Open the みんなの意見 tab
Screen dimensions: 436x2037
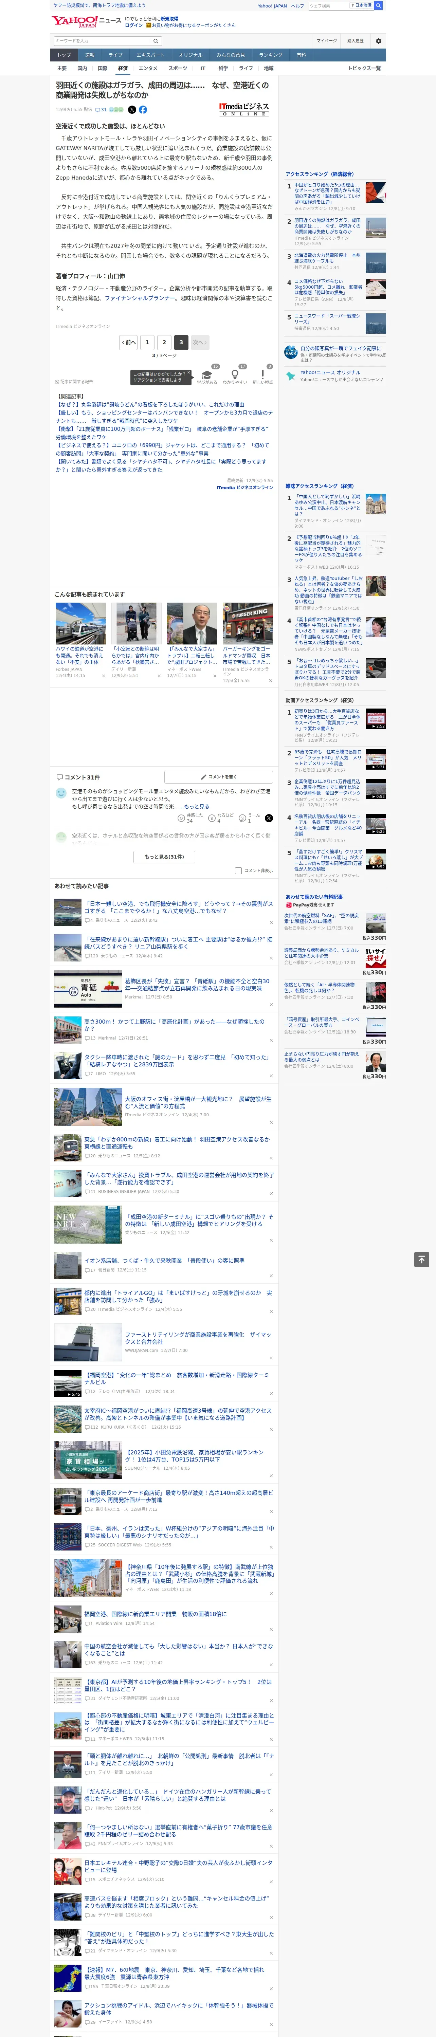click(231, 55)
